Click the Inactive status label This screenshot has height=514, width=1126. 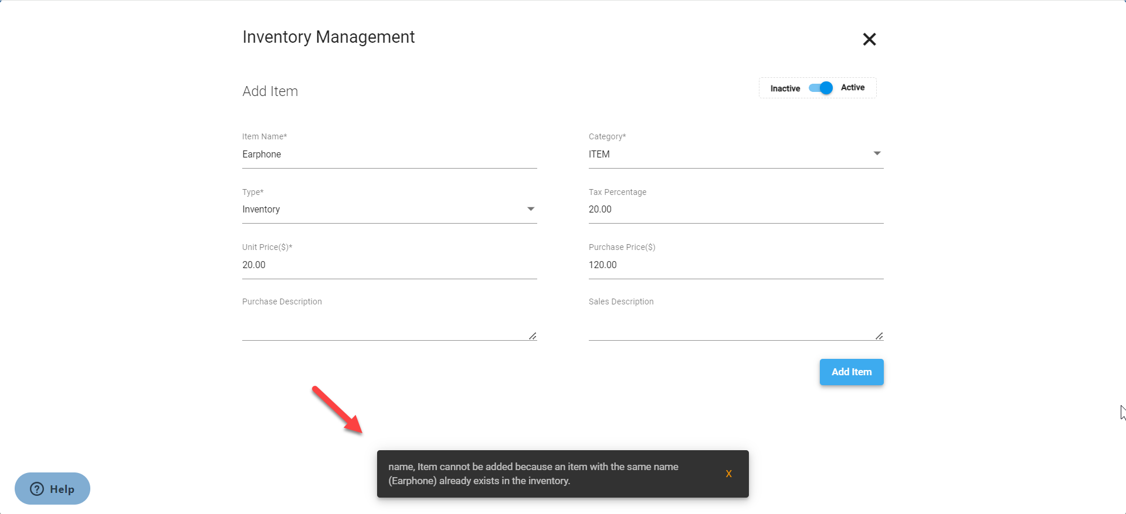[x=785, y=88]
